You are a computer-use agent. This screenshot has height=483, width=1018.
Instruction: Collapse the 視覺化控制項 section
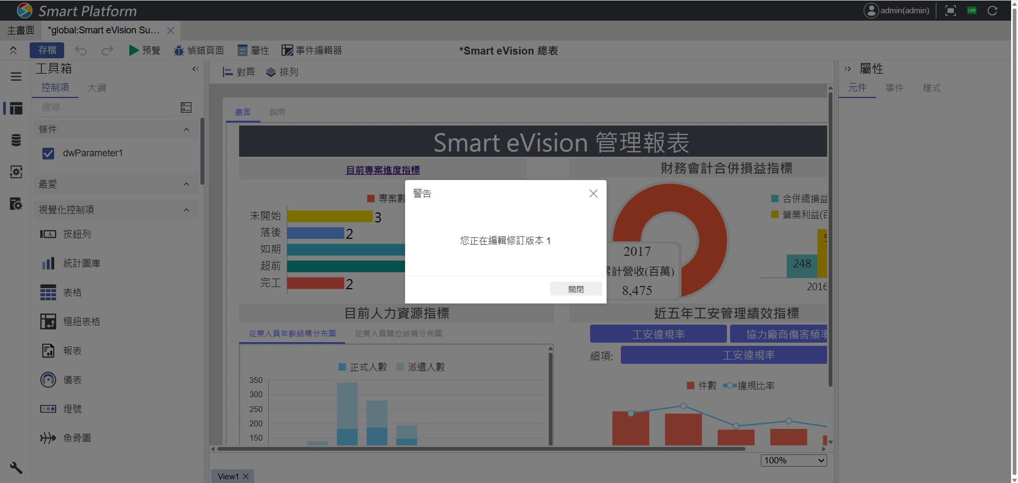point(186,210)
